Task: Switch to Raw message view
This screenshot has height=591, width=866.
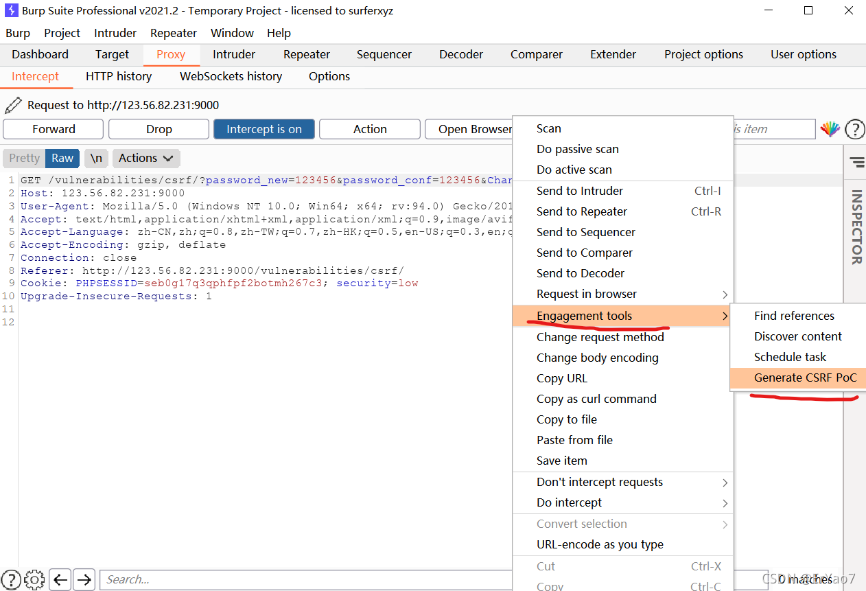Action: [62, 158]
